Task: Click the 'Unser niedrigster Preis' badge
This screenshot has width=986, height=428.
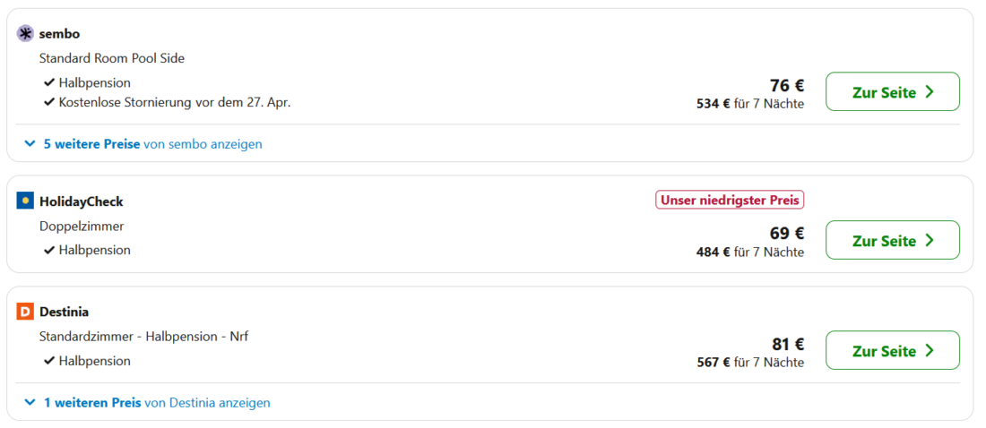Action: (730, 200)
